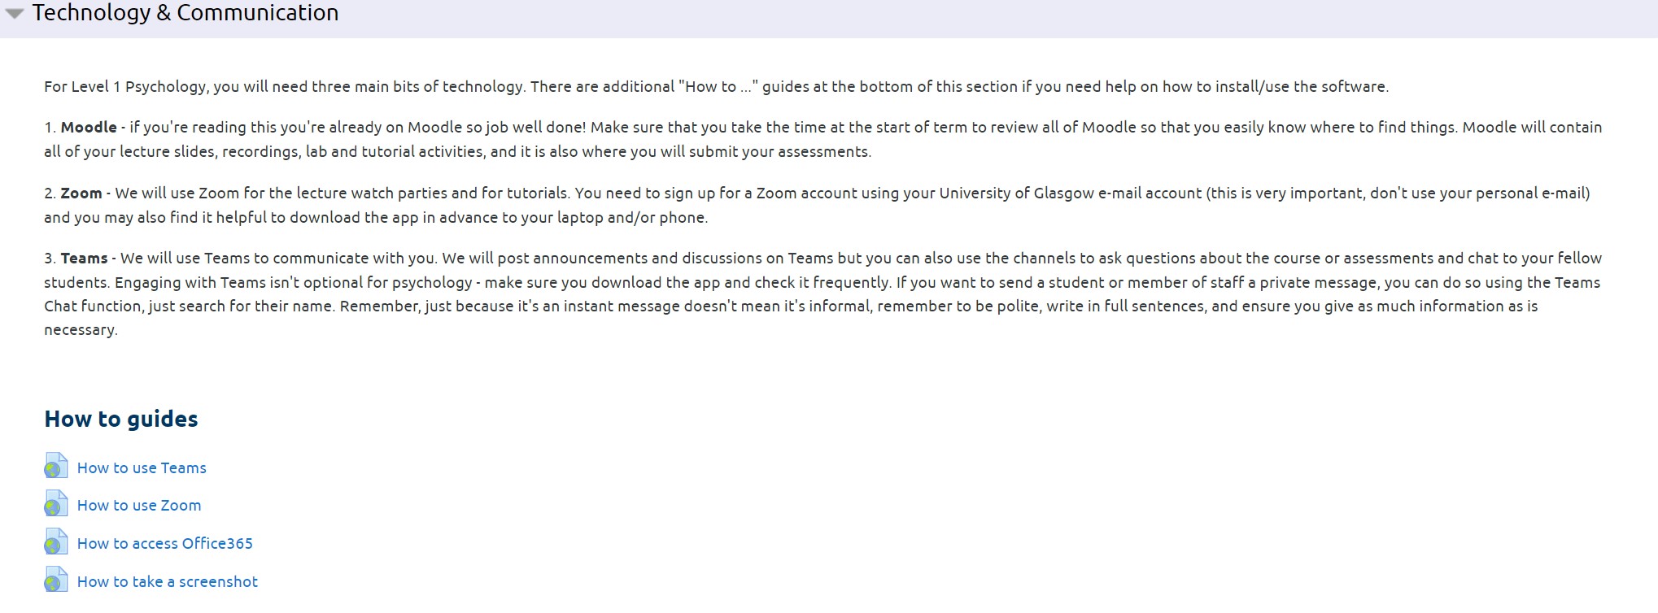Follow the How to access Office365 link
The image size is (1658, 613).
pos(165,543)
